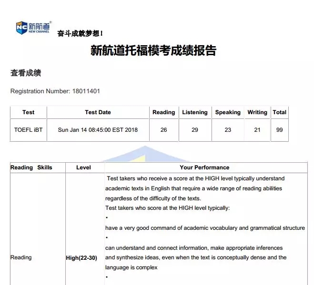Viewport: 314px width, 285px height.
Task: Click the title 新航道托福模考成绩报告
Action: [x=153, y=50]
